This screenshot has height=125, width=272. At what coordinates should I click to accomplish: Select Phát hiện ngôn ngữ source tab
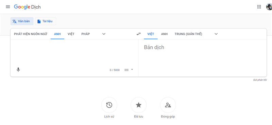[31, 34]
